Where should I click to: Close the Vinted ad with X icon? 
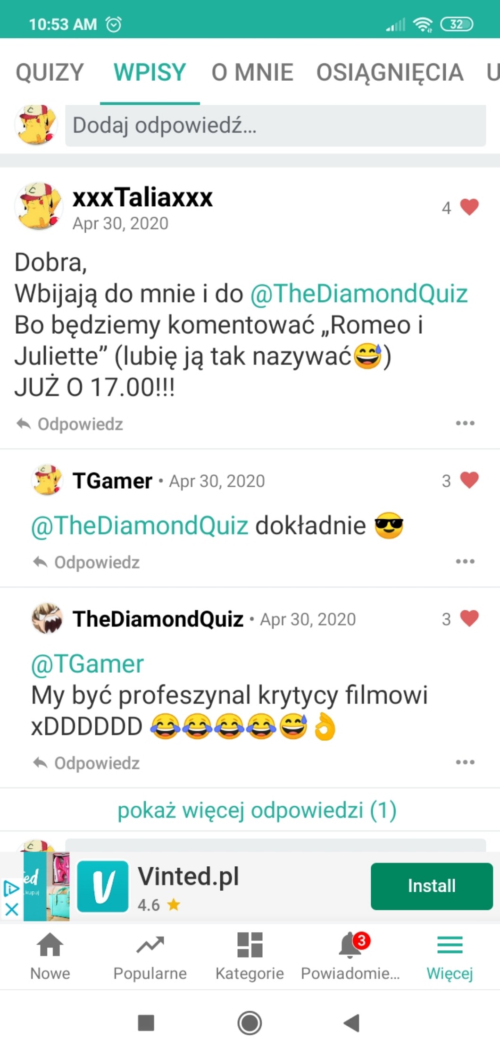pyautogui.click(x=12, y=909)
